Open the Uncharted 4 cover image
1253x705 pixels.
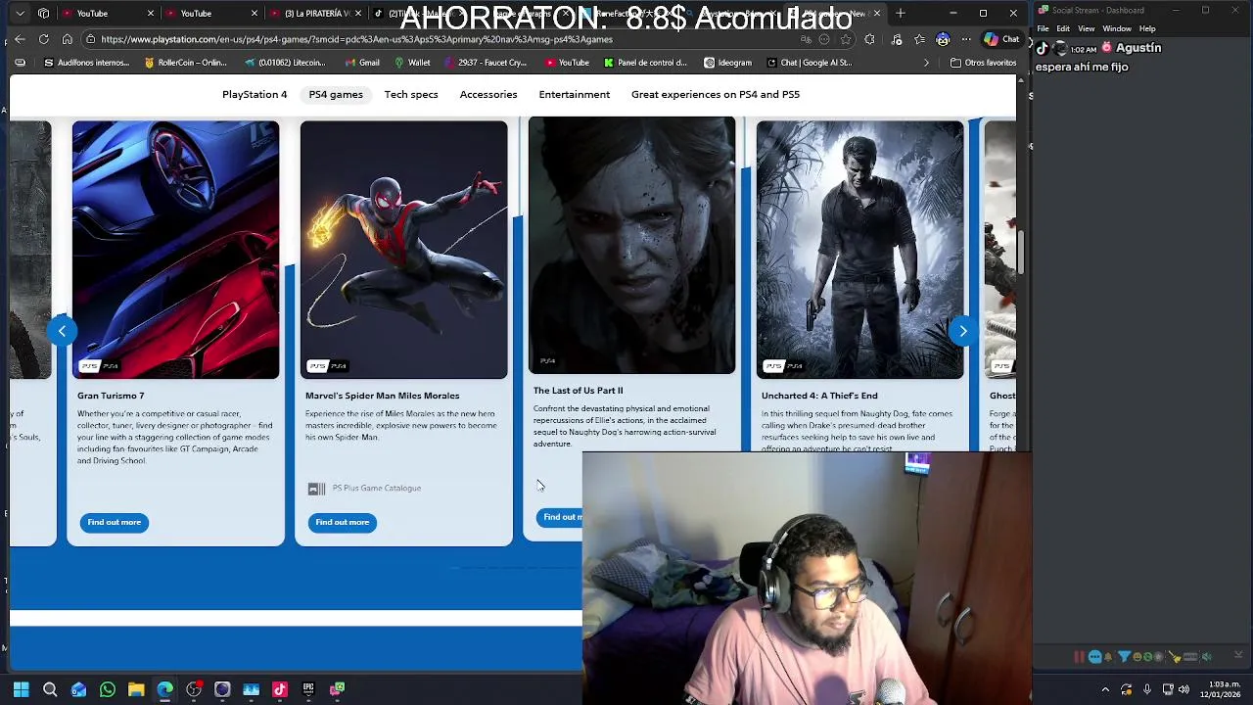click(x=859, y=250)
